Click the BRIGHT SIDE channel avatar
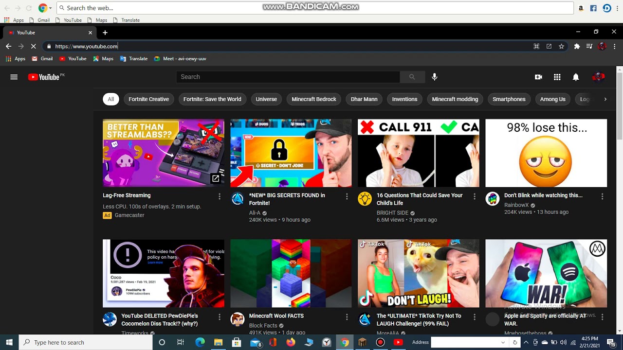Viewport: 623px width, 350px height. point(365,198)
